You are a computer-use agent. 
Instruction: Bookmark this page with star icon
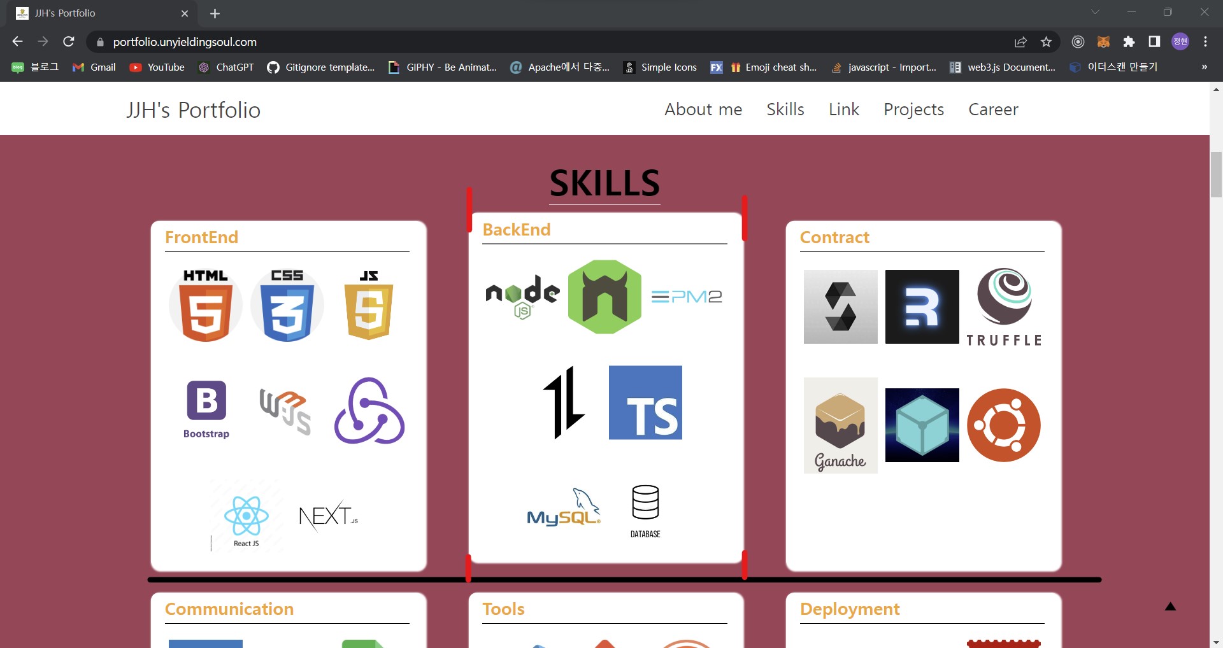coord(1046,41)
